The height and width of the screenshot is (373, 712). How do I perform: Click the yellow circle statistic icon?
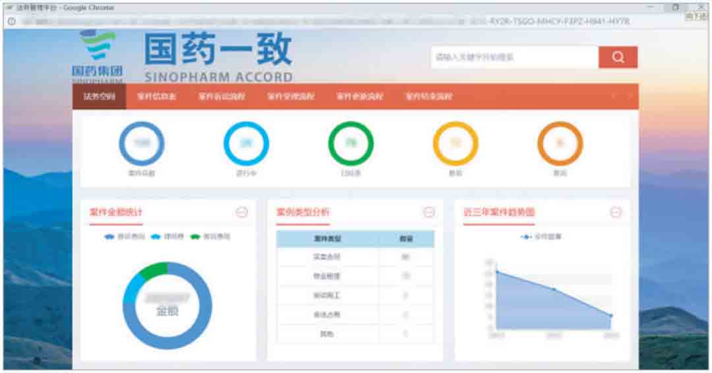pyautogui.click(x=456, y=144)
